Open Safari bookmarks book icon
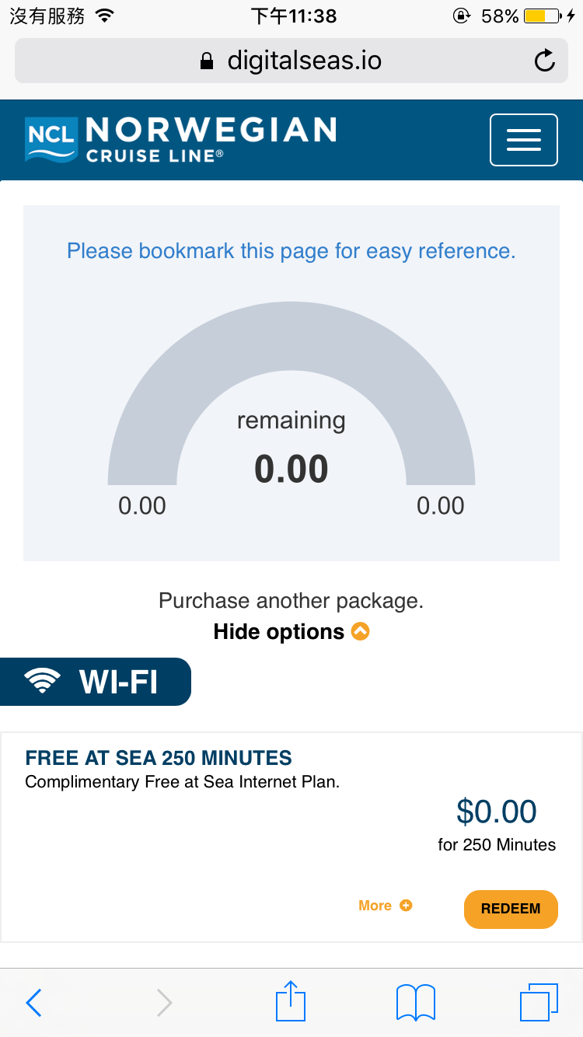583x1037 pixels. coord(416,1002)
